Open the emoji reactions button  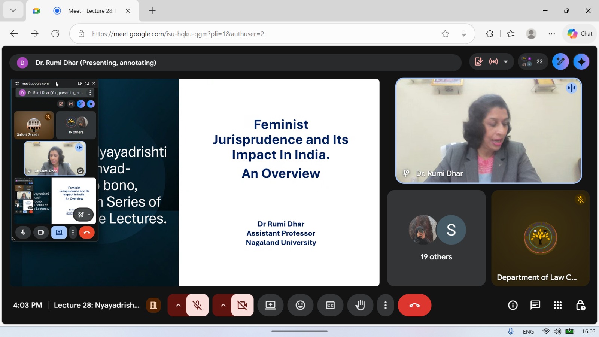coord(300,305)
